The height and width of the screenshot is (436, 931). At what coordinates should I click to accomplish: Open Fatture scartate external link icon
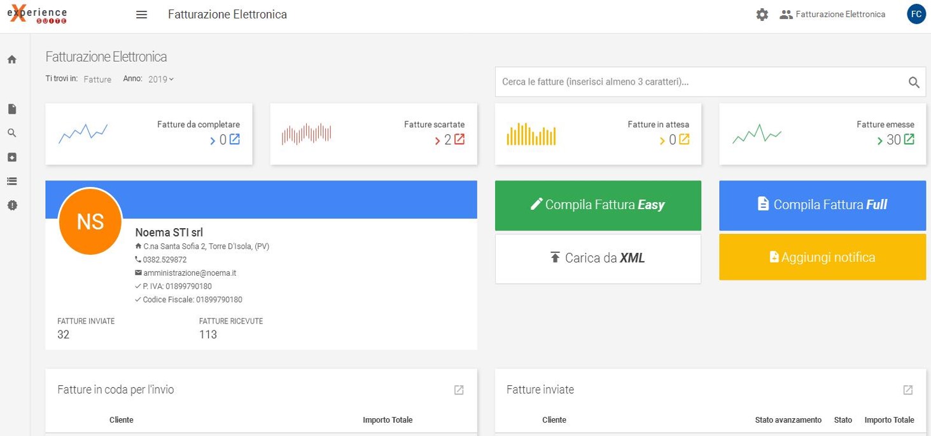pyautogui.click(x=459, y=139)
